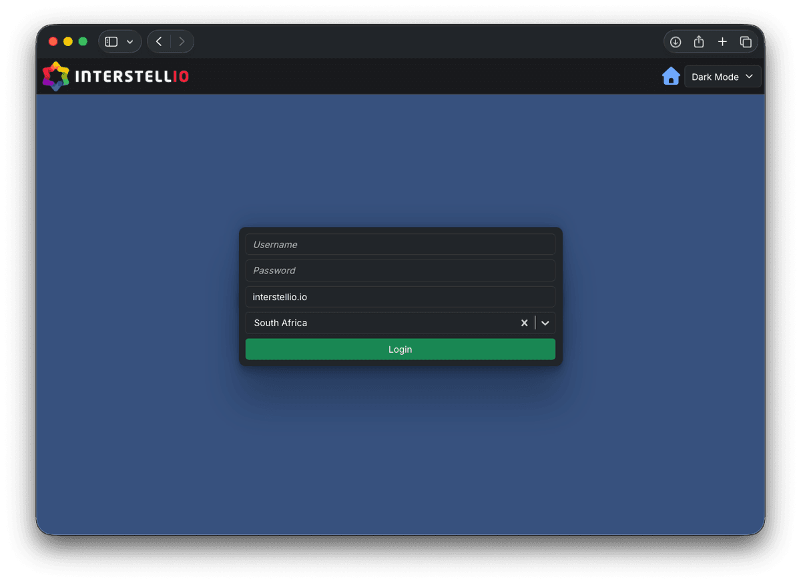The width and height of the screenshot is (801, 583).
Task: Click the back navigation arrow
Action: click(x=159, y=41)
